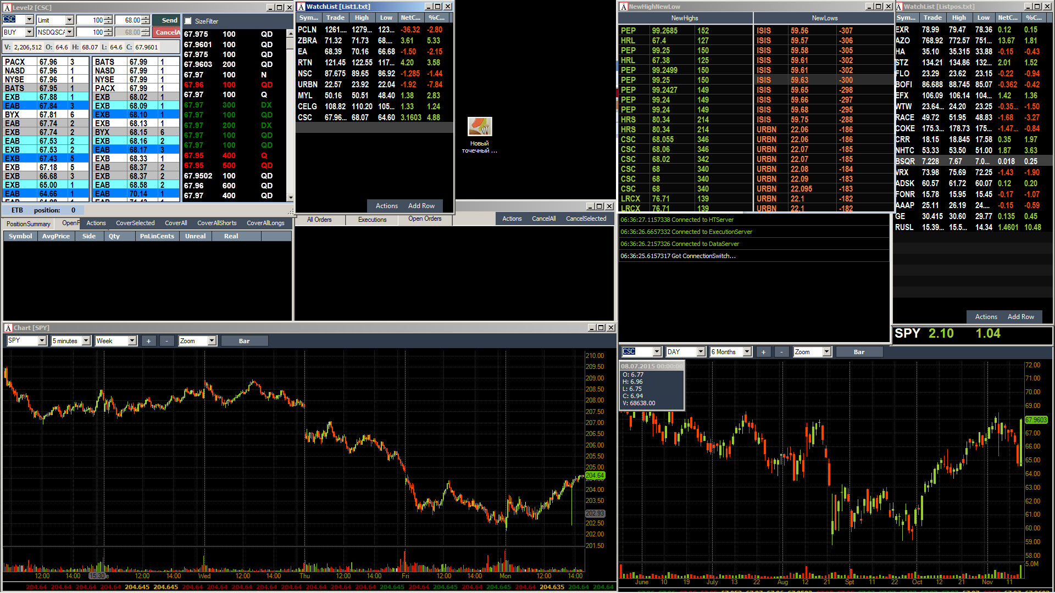The width and height of the screenshot is (1055, 593).
Task: Click the red CancelAll order button
Action: tap(166, 32)
